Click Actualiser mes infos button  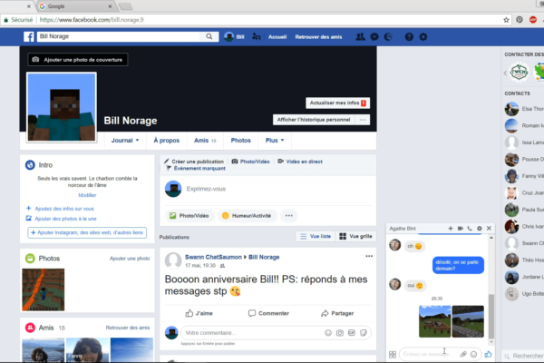(337, 103)
